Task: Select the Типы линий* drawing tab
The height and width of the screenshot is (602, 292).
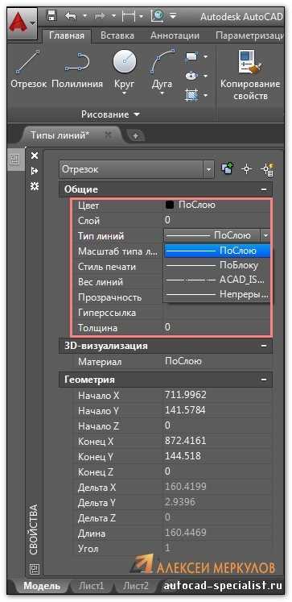Action: (x=60, y=135)
